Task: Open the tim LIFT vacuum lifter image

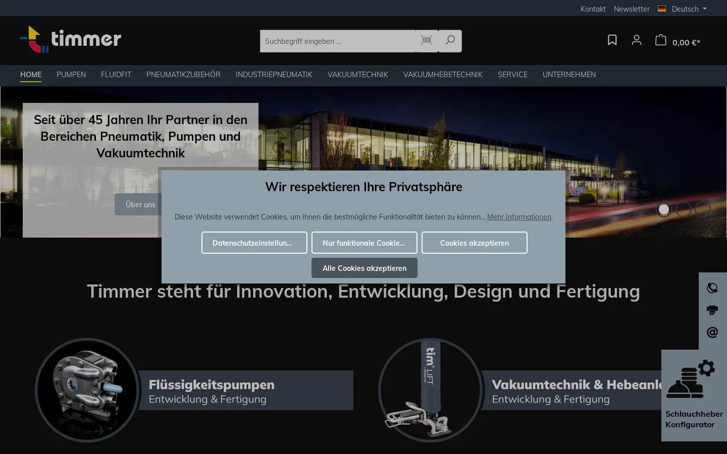Action: [x=431, y=390]
